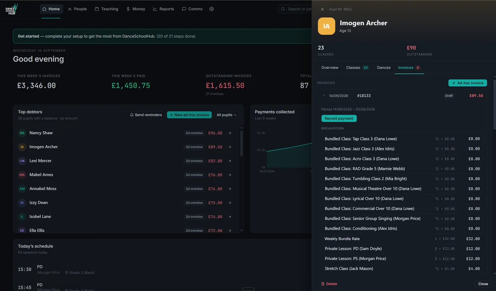The image size is (496, 291).
Task: Click the MA avatar for Mabel Ames
Action: point(22,175)
